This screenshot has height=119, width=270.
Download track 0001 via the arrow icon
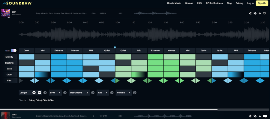pos(260,13)
